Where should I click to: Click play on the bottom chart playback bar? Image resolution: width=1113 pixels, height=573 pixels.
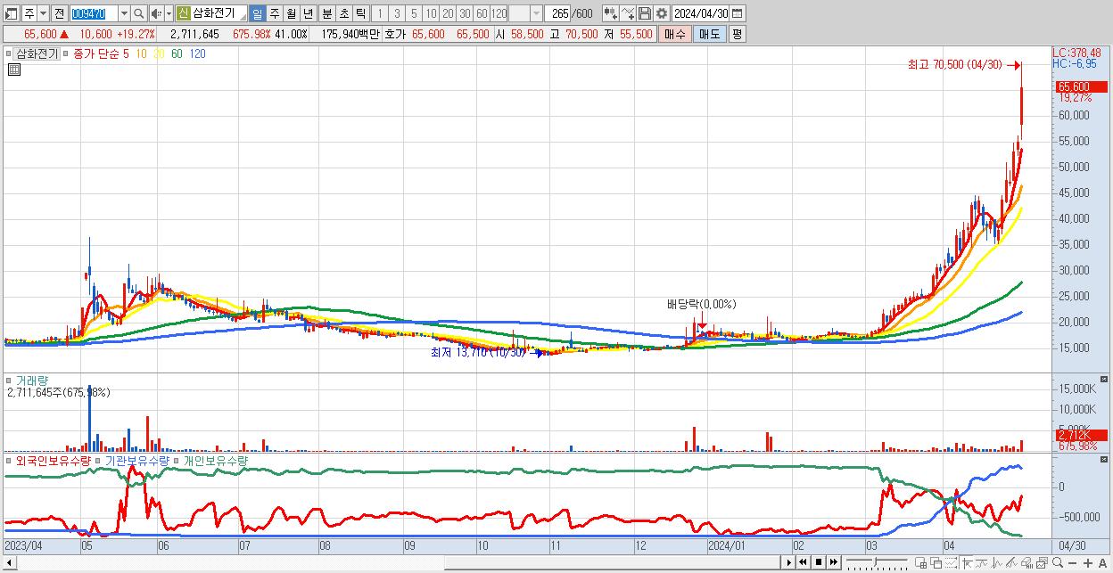(789, 562)
